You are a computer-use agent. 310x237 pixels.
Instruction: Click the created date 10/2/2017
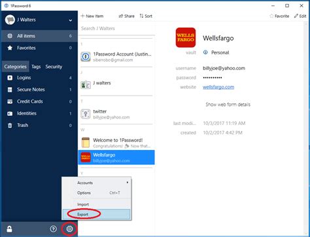tap(222, 133)
